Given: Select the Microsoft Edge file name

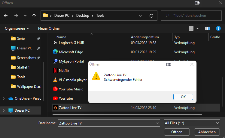Looking at the screenshot, I should [x=71, y=52].
